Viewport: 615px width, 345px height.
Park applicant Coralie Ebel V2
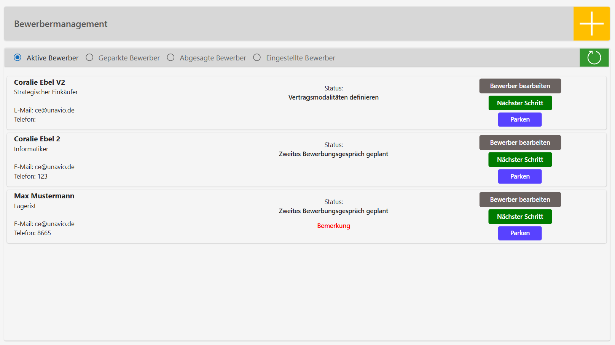click(520, 120)
